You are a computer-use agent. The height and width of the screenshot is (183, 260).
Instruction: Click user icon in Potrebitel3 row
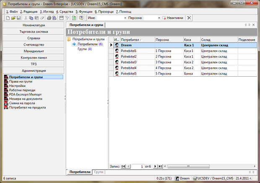pos(117,62)
